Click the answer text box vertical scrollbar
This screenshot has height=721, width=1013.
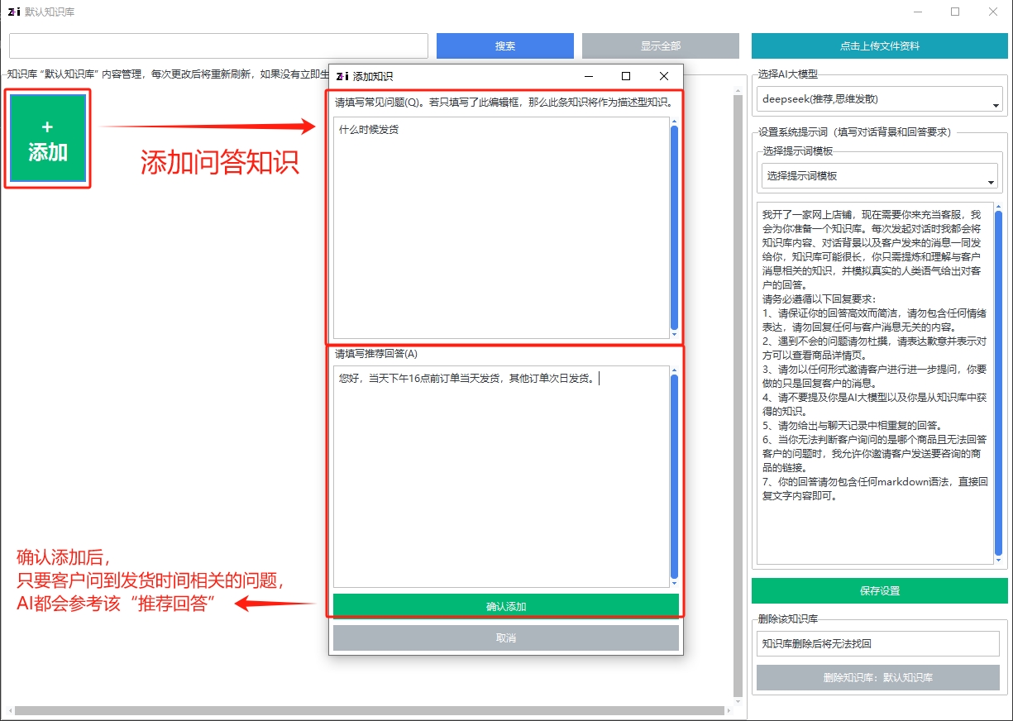click(x=674, y=475)
